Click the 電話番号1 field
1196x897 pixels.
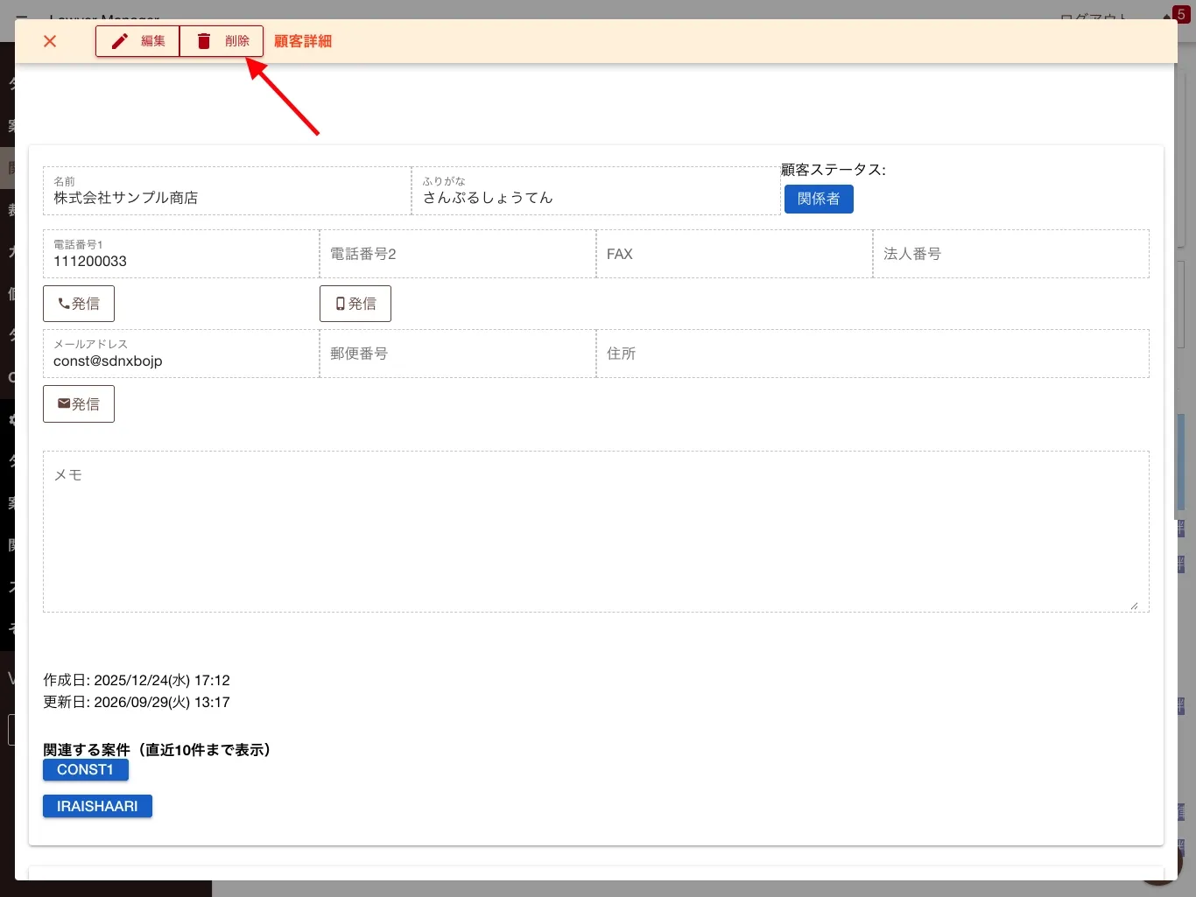(x=181, y=254)
